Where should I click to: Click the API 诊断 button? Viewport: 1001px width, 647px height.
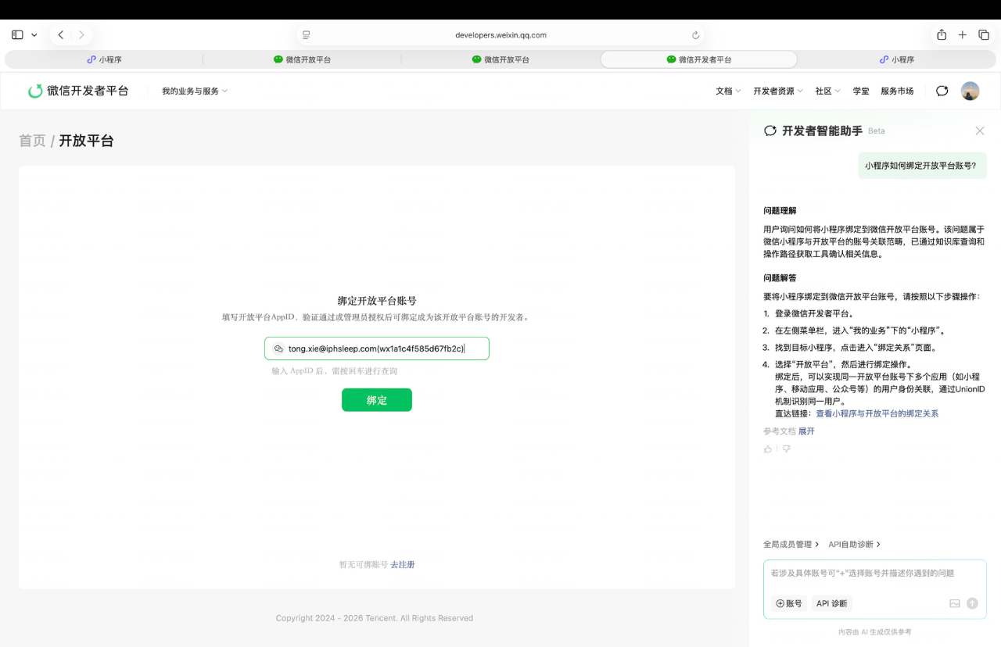[x=831, y=603]
